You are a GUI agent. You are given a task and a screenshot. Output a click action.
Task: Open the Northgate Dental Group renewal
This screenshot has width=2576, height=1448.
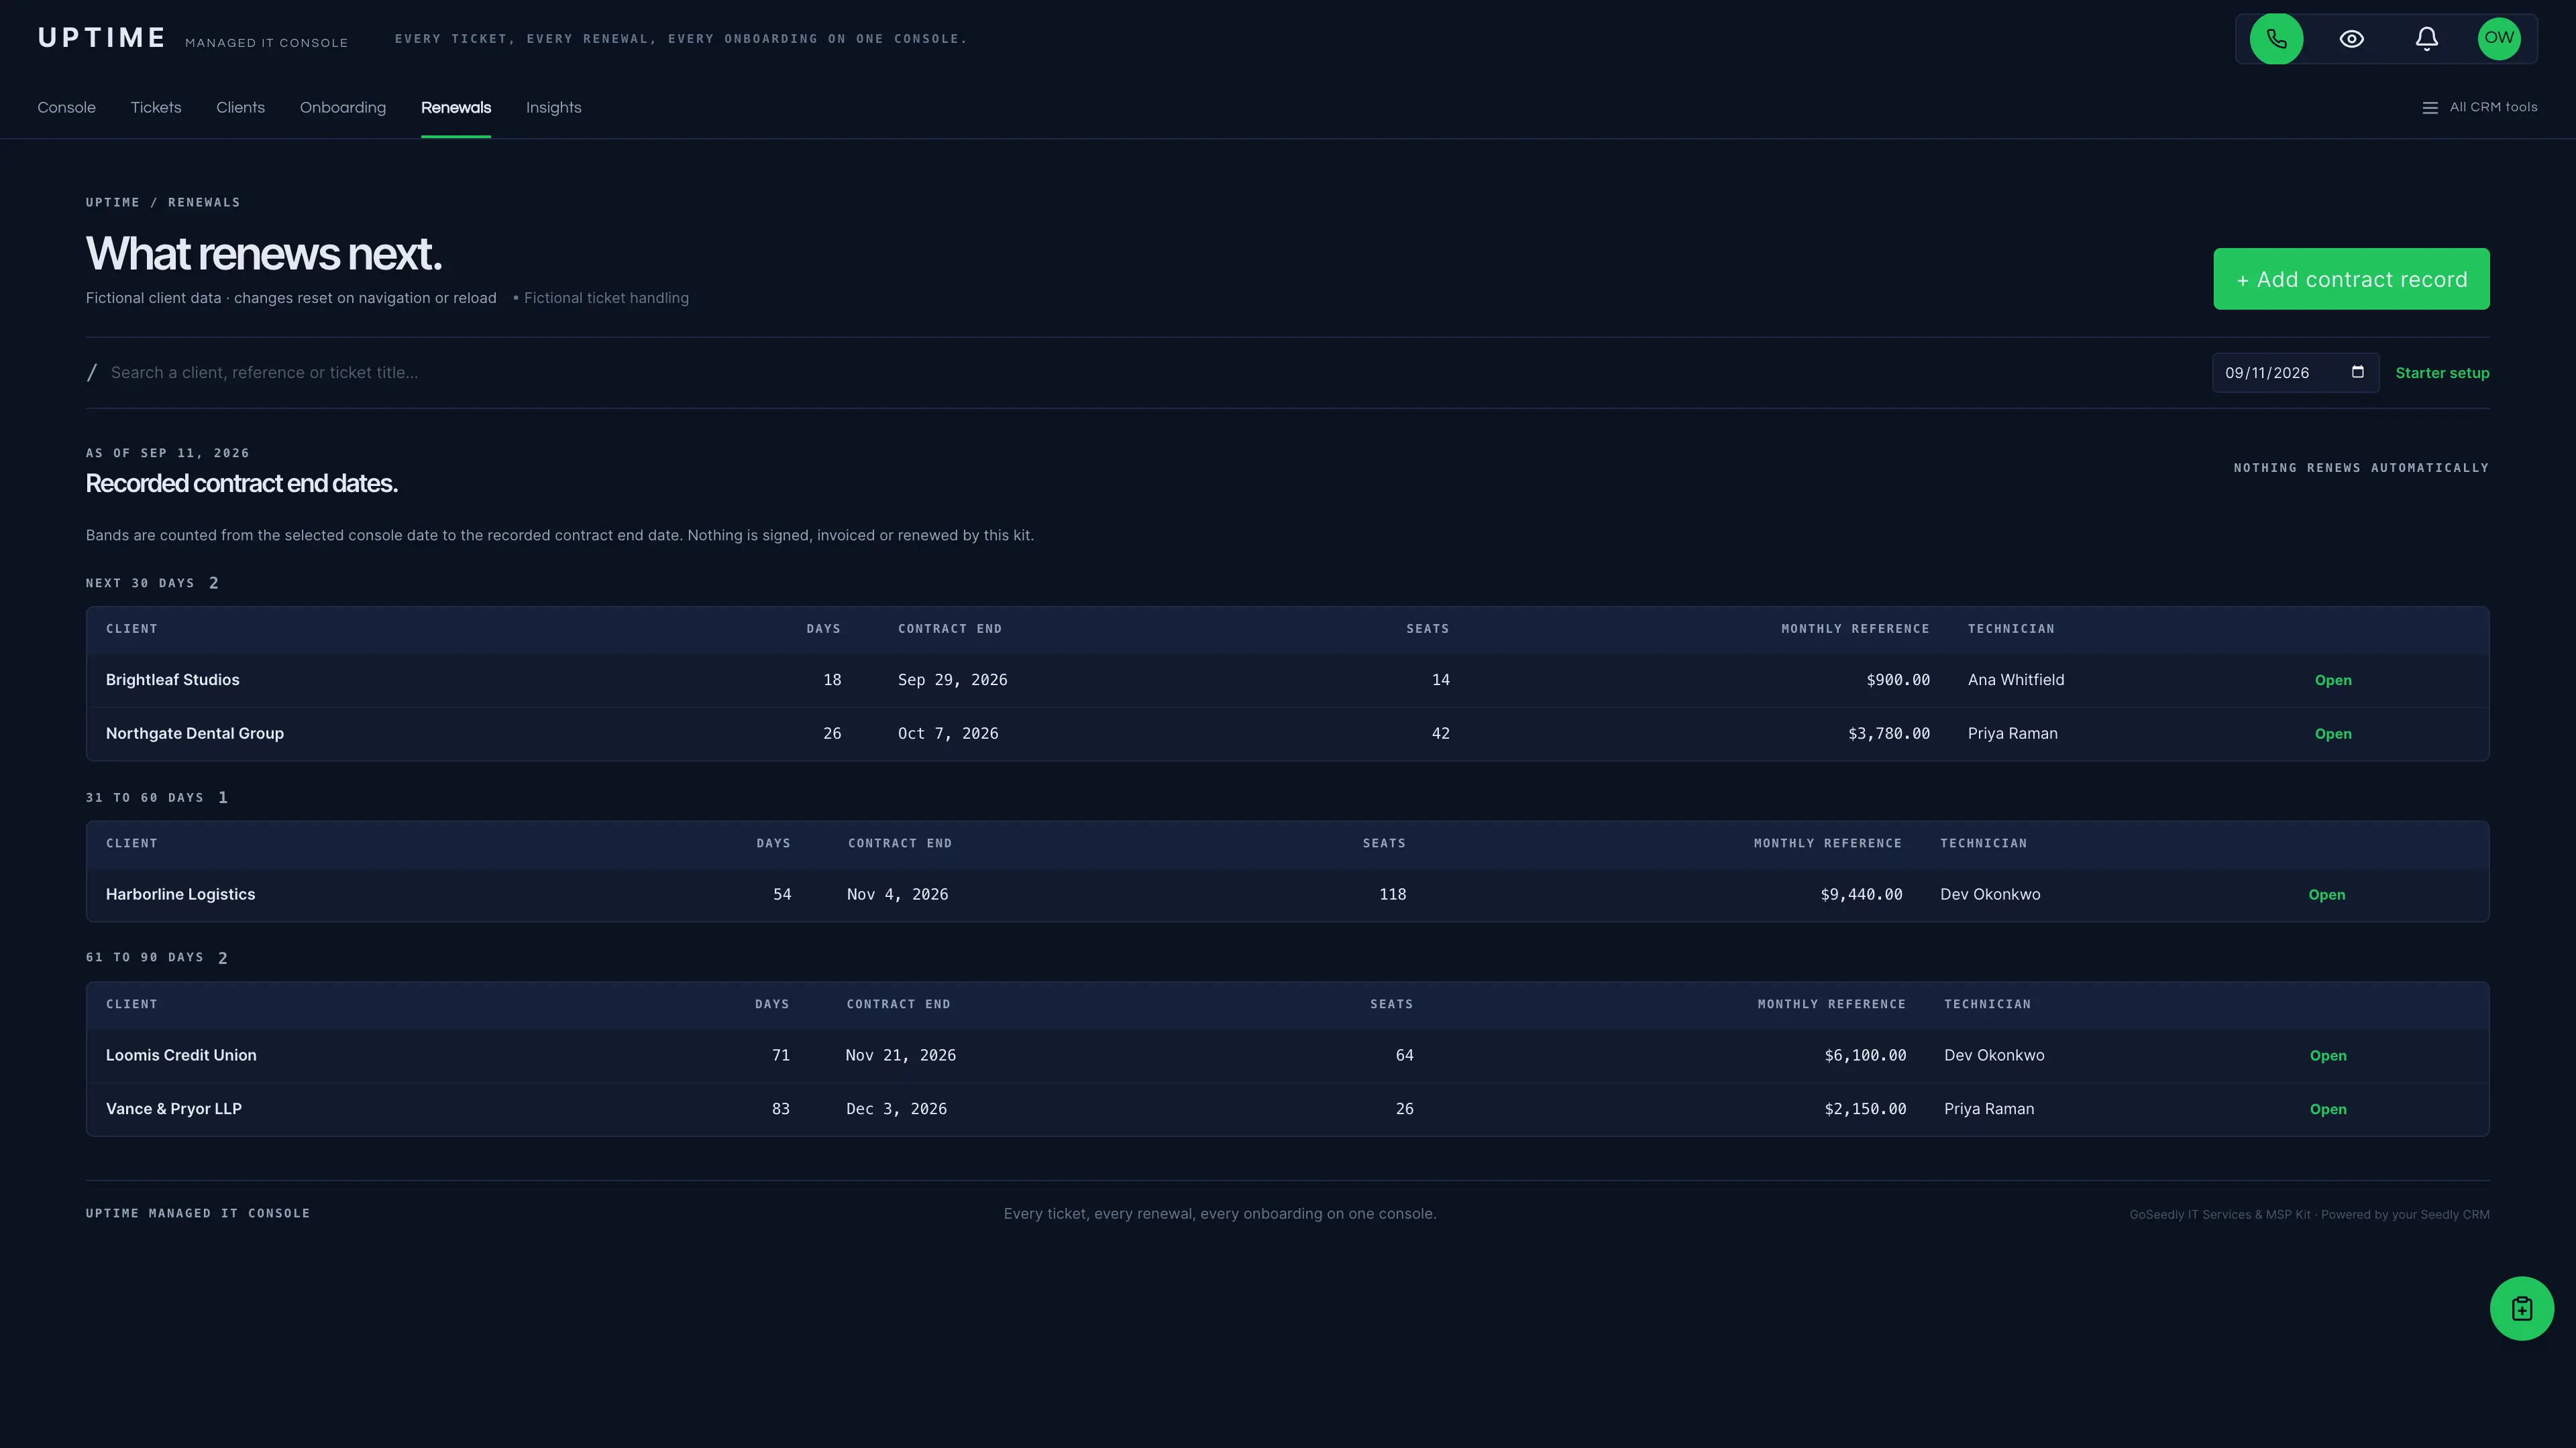click(2332, 735)
